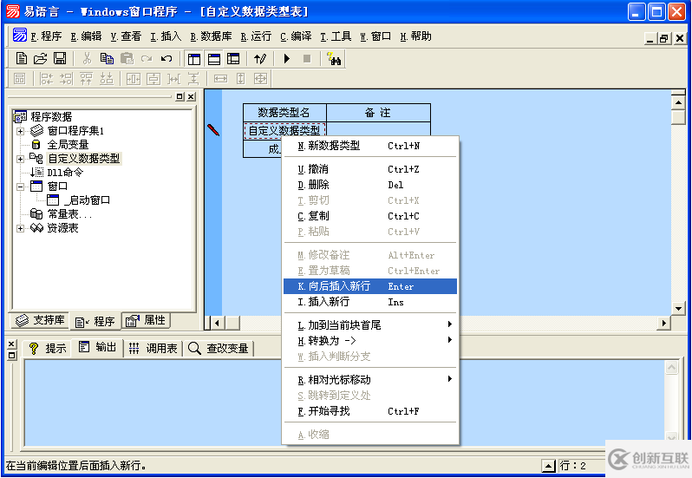Click the New file toolbar icon
692x478 pixels.
pos(21,58)
